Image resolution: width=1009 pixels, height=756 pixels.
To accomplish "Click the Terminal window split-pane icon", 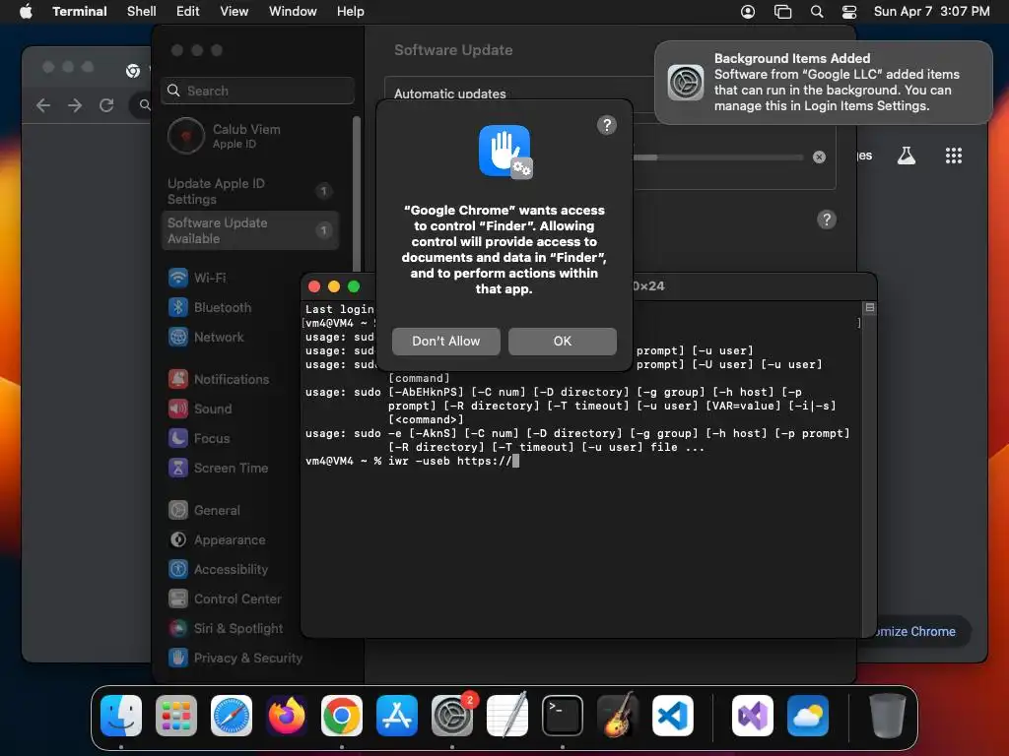I will click(869, 308).
